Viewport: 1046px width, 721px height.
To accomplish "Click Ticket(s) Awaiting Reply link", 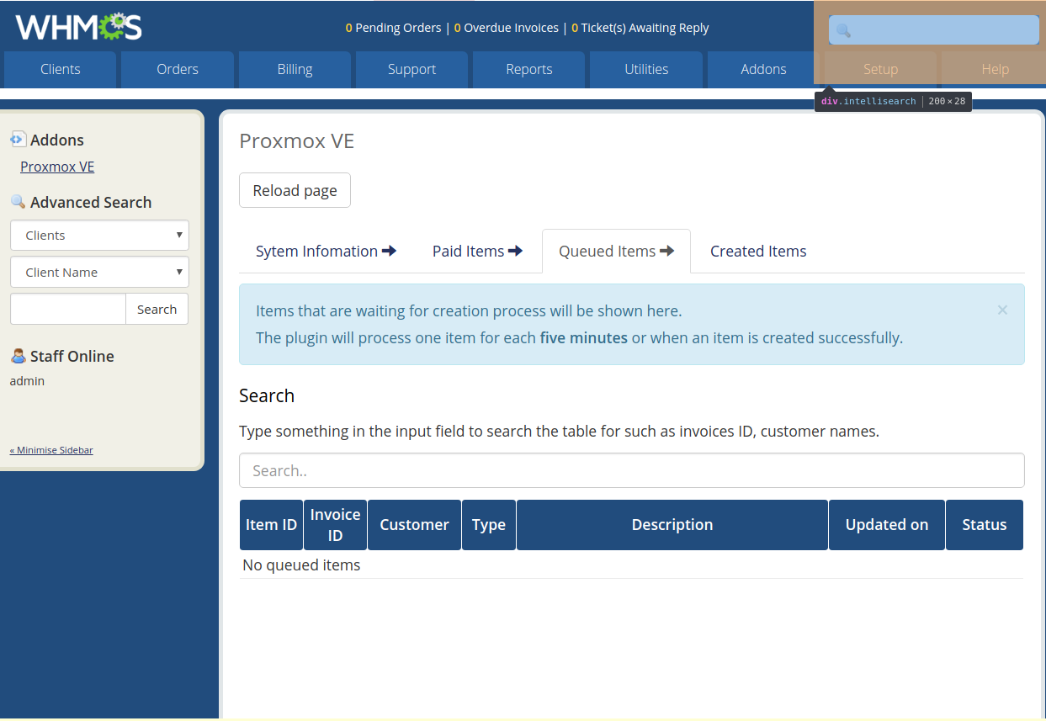I will point(640,28).
